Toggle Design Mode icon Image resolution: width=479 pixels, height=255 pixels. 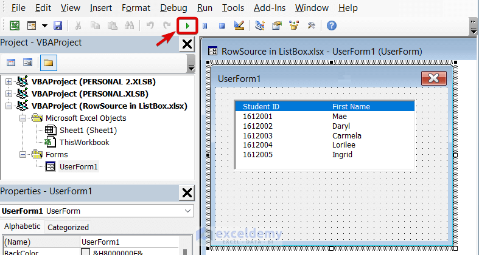point(239,25)
